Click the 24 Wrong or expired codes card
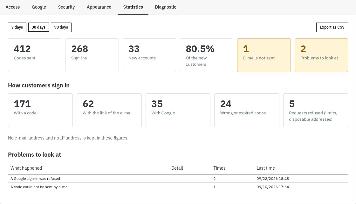The width and height of the screenshot is (356, 204). click(x=247, y=110)
